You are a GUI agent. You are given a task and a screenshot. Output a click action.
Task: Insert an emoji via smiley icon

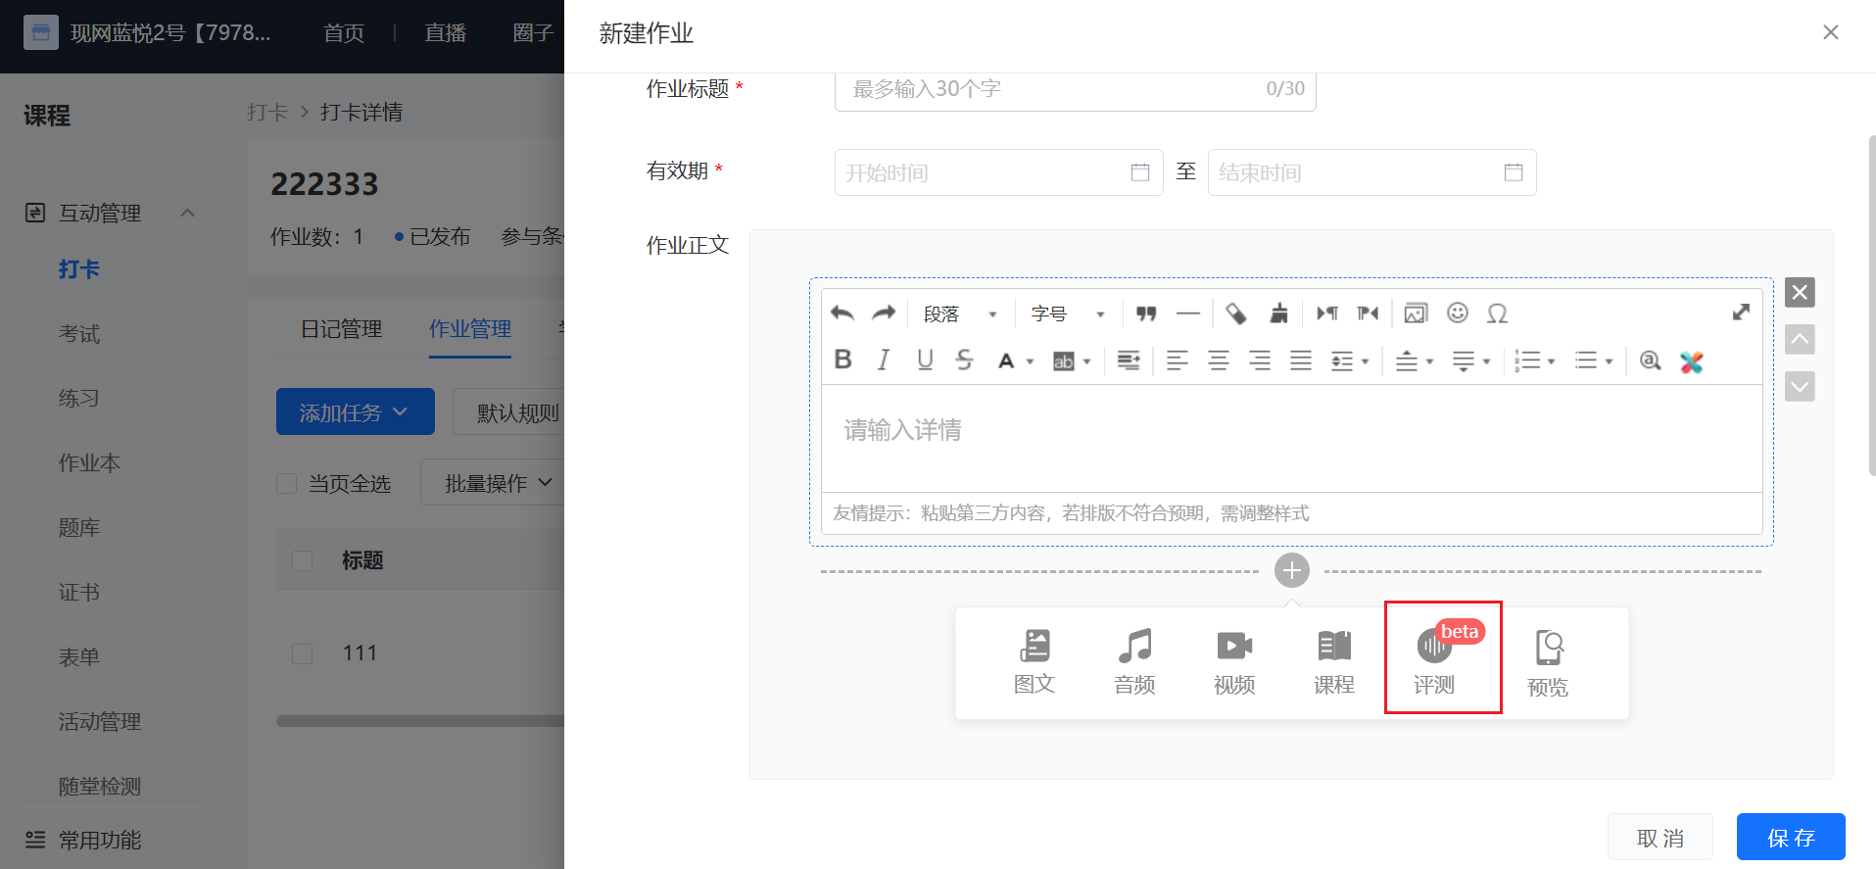1458,313
